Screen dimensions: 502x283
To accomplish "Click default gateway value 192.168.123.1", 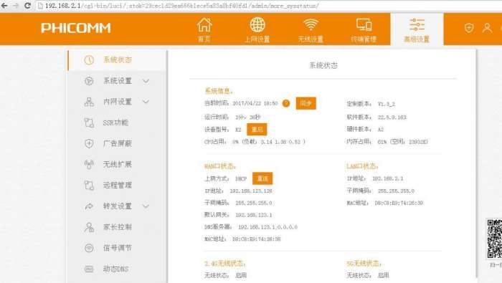I will point(254,215).
